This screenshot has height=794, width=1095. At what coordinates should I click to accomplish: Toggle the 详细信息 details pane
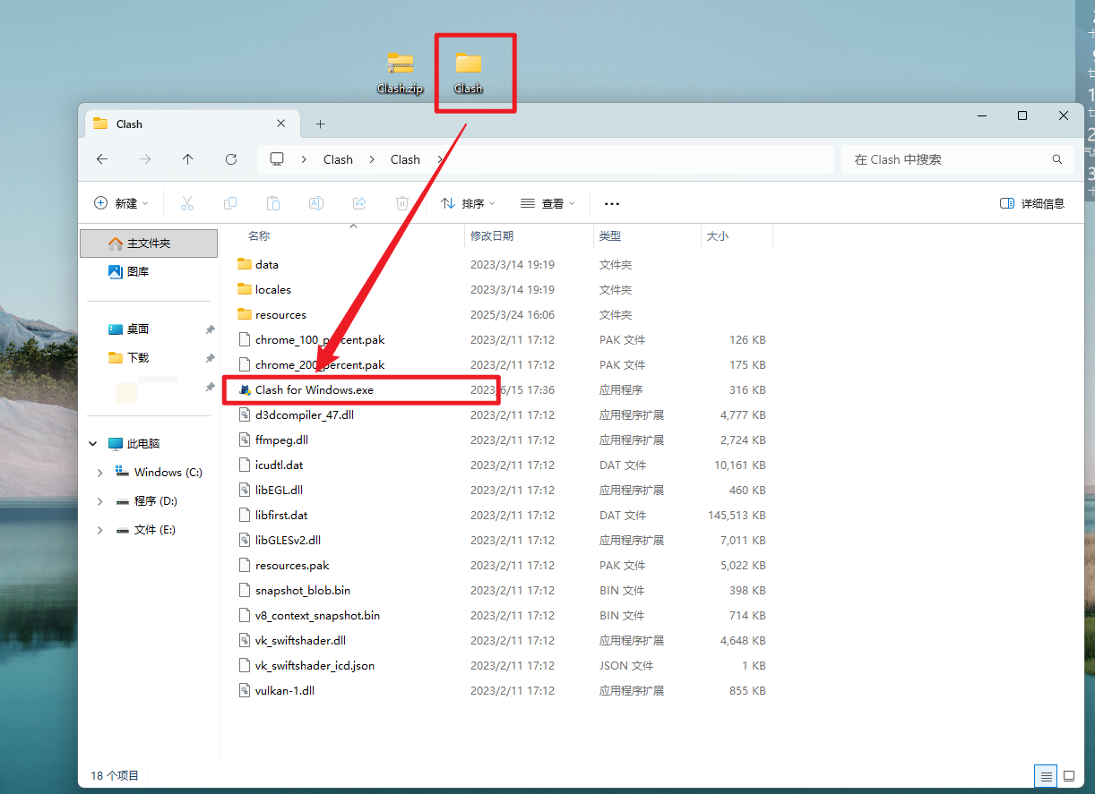1032,204
